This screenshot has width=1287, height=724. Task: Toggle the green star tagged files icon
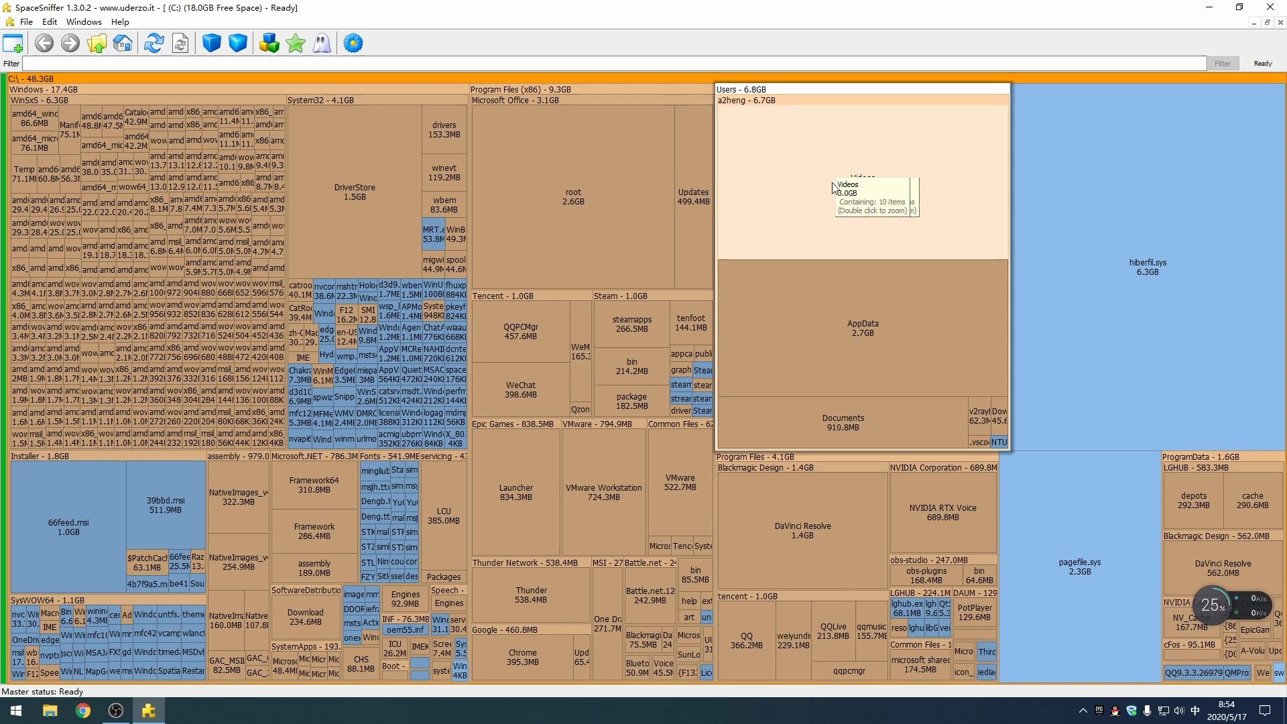(296, 44)
